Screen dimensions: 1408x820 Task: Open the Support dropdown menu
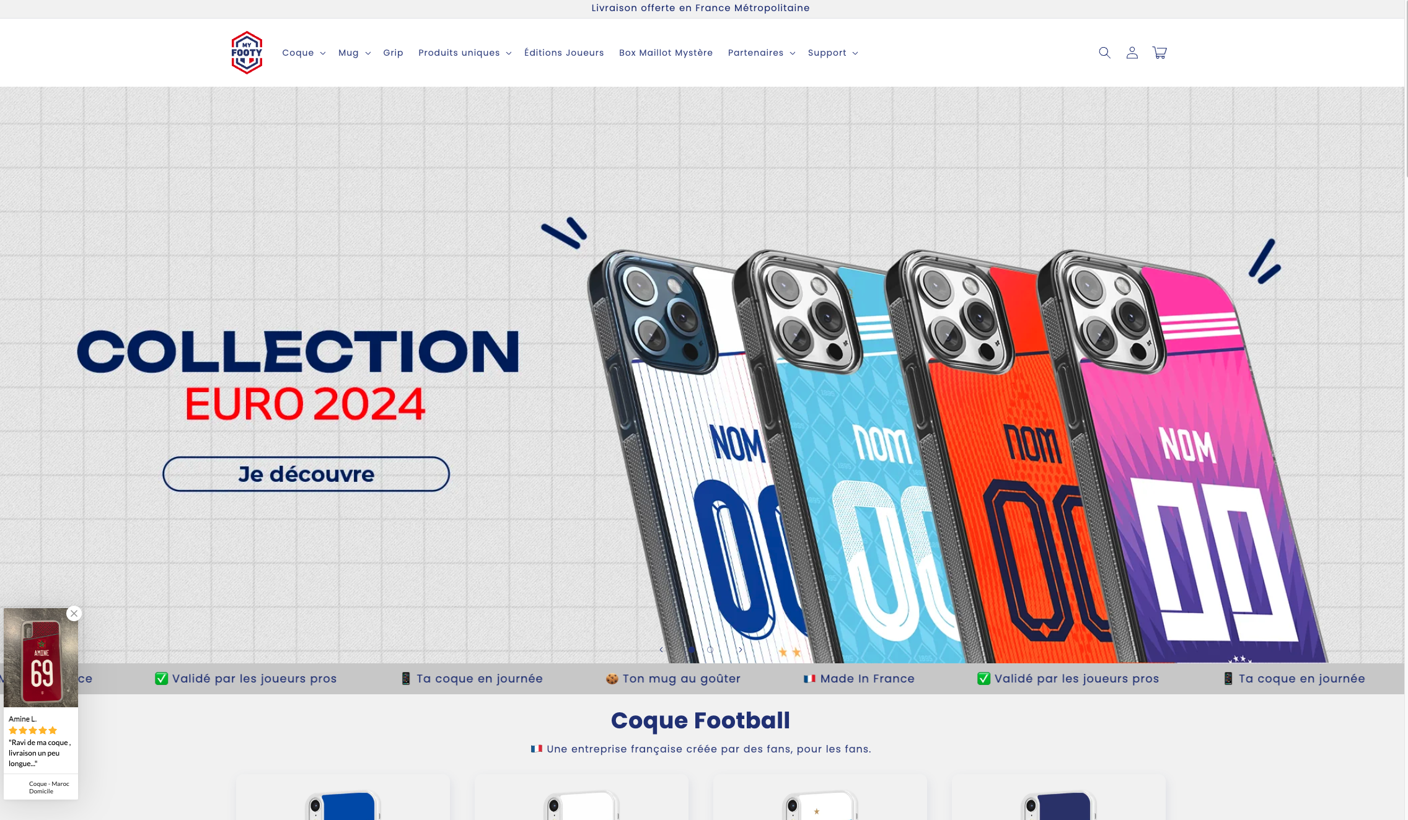[833, 53]
